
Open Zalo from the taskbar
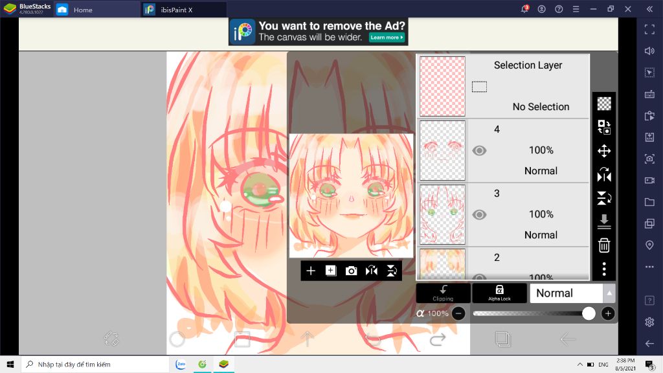[181, 364]
